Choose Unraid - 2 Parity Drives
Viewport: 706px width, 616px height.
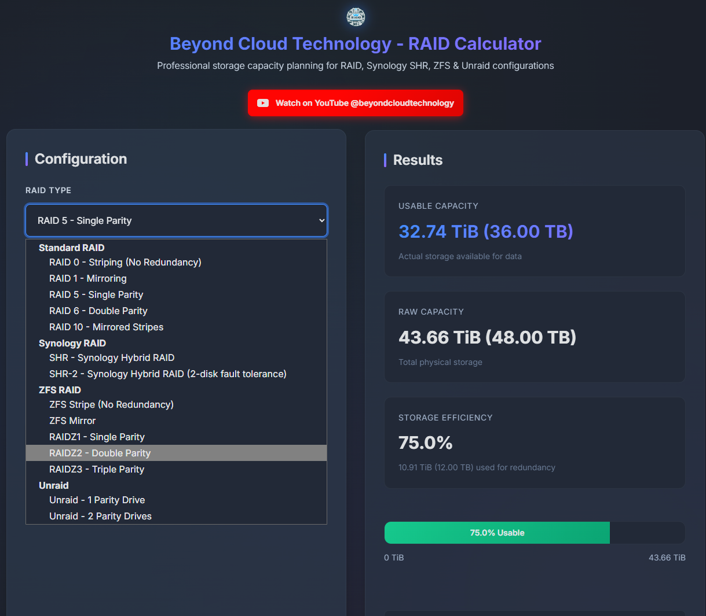click(100, 516)
